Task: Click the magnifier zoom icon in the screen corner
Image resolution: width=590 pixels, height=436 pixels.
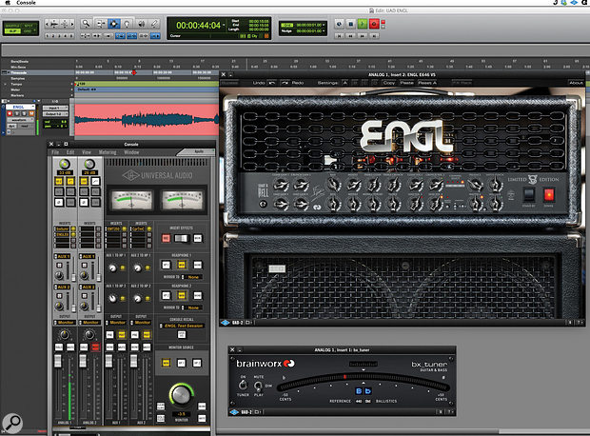Action: [x=12, y=424]
